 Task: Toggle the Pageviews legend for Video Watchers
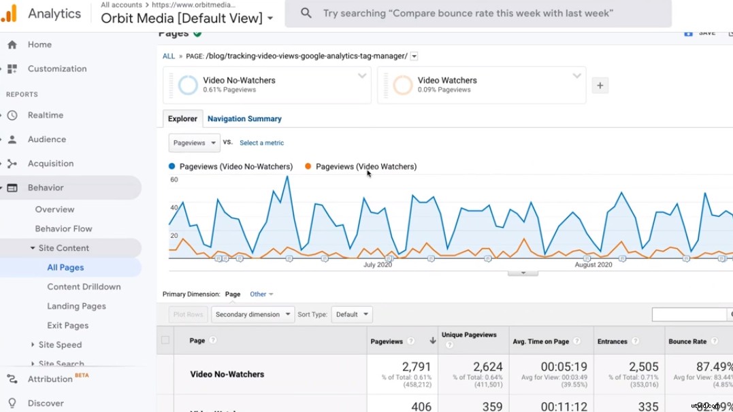[361, 166]
